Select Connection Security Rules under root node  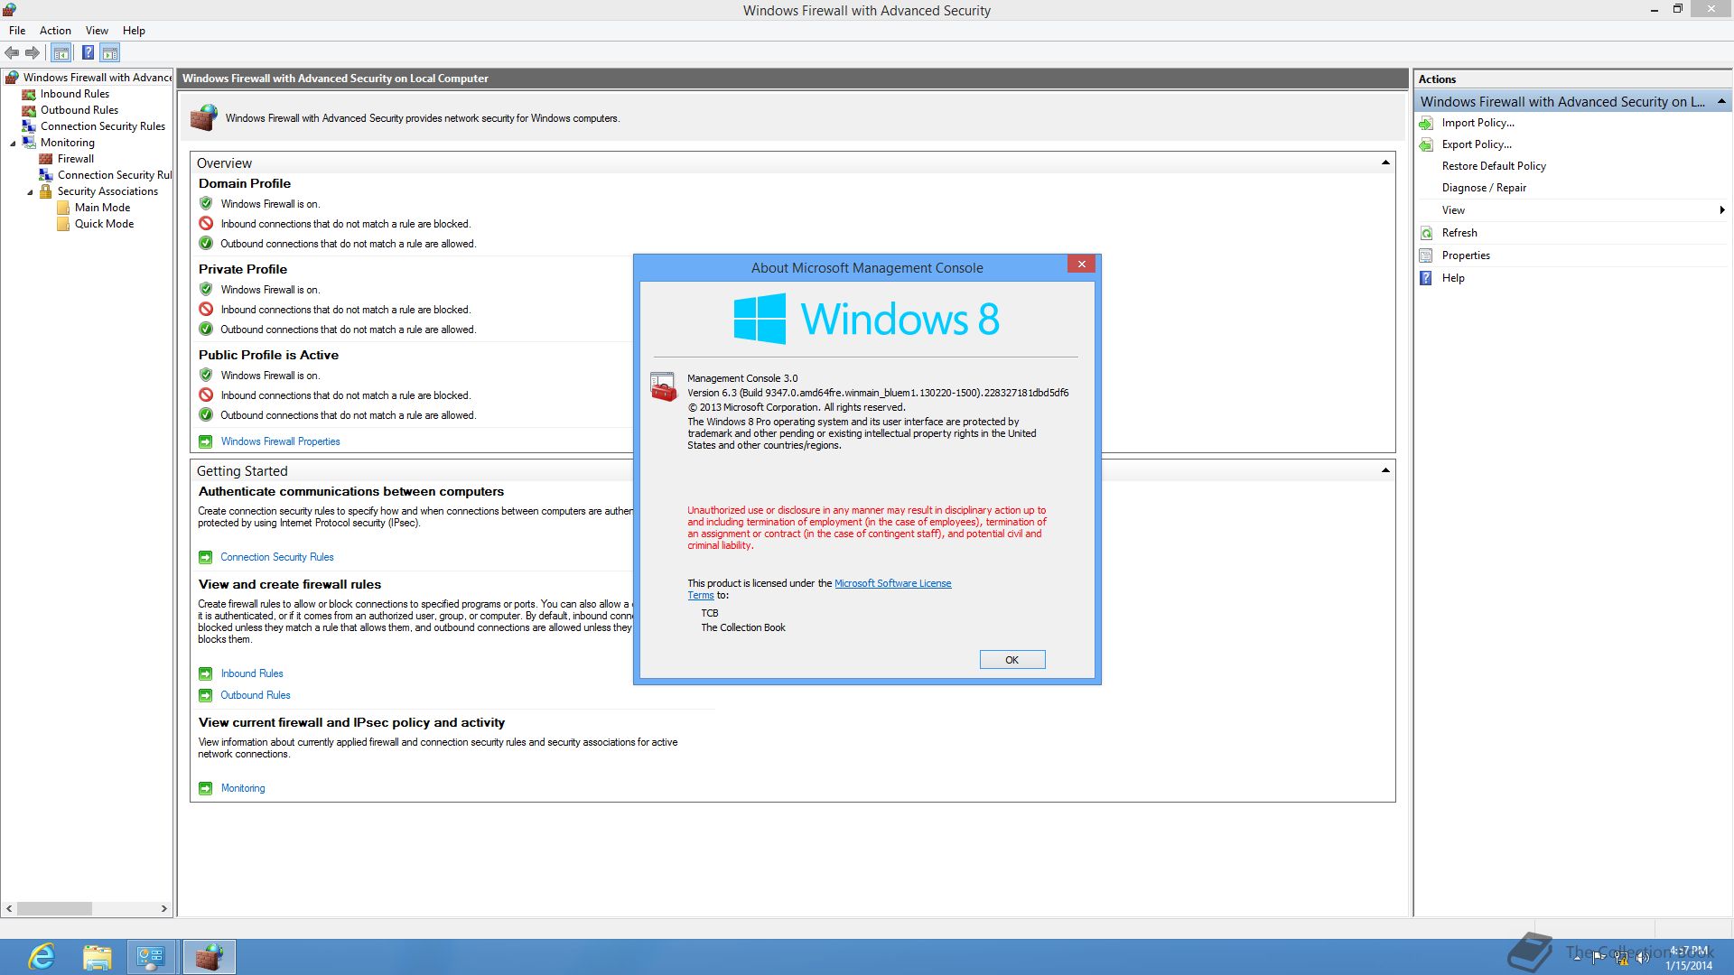[102, 126]
